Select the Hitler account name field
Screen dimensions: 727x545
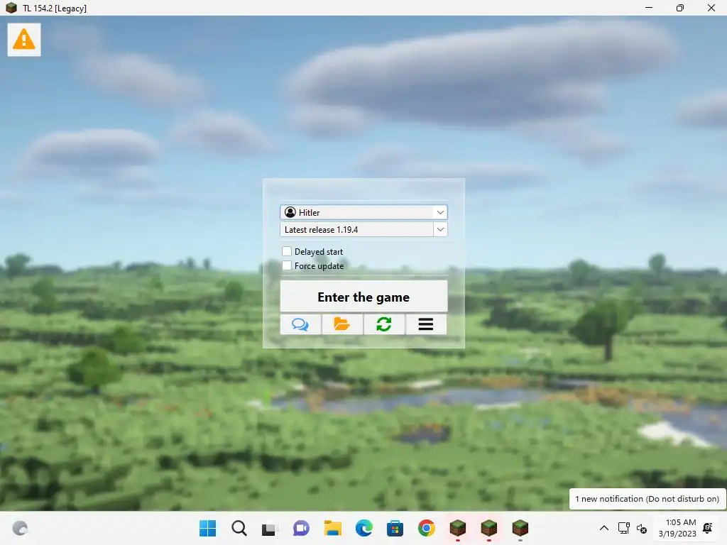363,212
